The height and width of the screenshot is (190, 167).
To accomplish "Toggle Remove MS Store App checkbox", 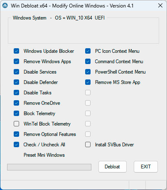I will (x=88, y=82).
